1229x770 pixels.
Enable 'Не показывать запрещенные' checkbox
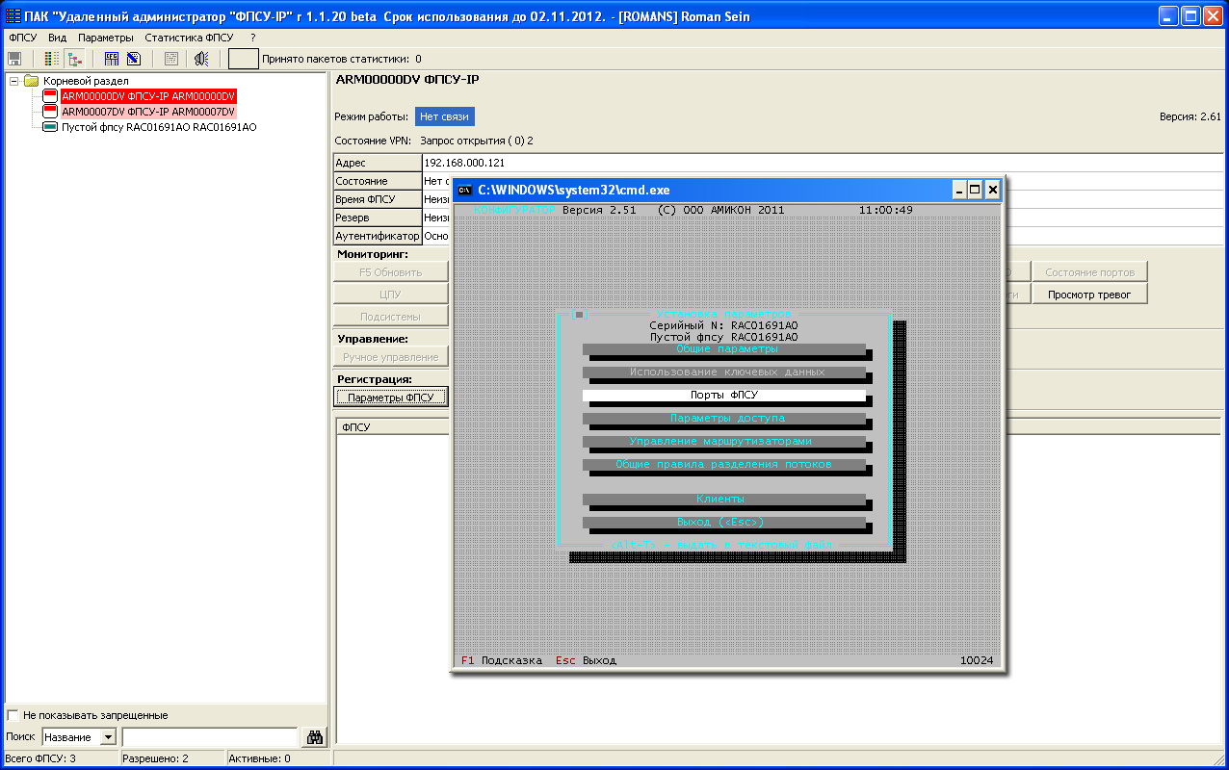(x=13, y=715)
